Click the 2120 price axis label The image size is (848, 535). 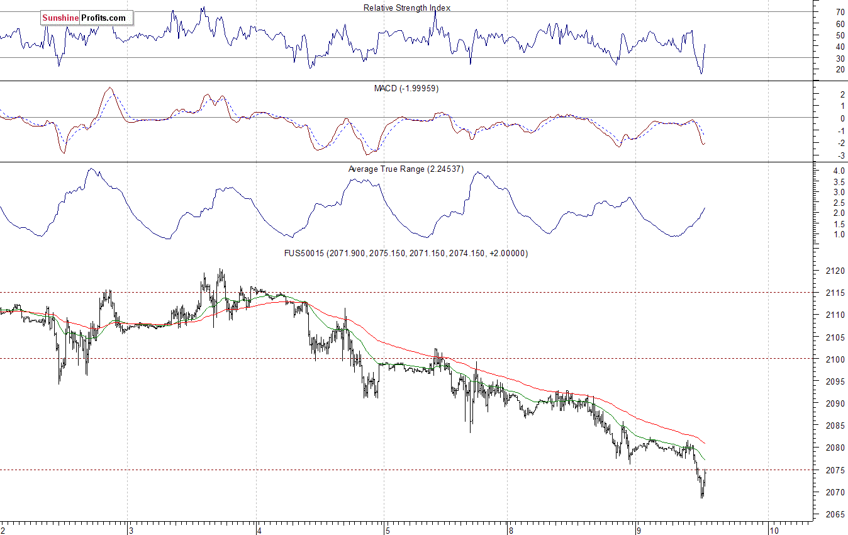click(x=835, y=271)
